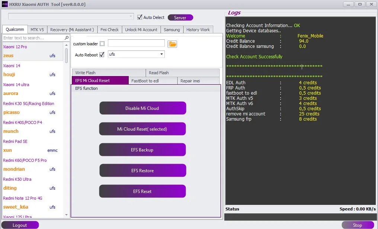The image size is (378, 229).
Task: Click the Xiaomi 14 ultra model label
Action: tap(16, 85)
